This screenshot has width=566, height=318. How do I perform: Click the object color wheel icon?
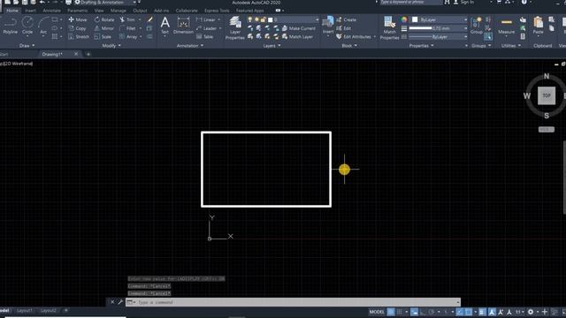click(404, 19)
